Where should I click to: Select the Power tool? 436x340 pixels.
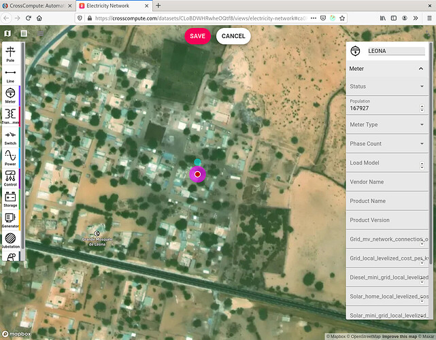(10, 158)
